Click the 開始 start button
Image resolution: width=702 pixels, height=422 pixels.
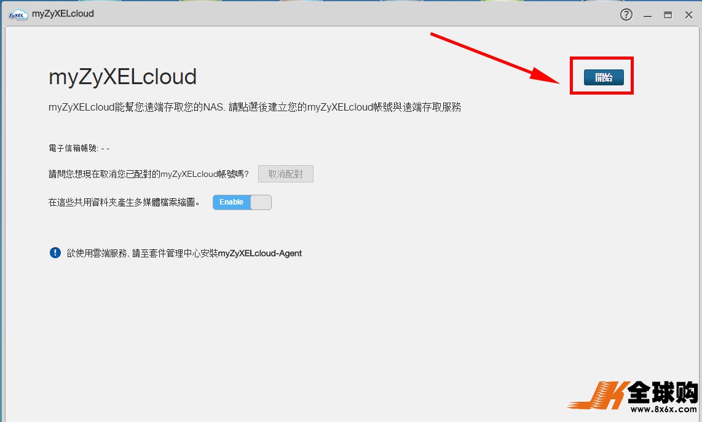point(603,77)
